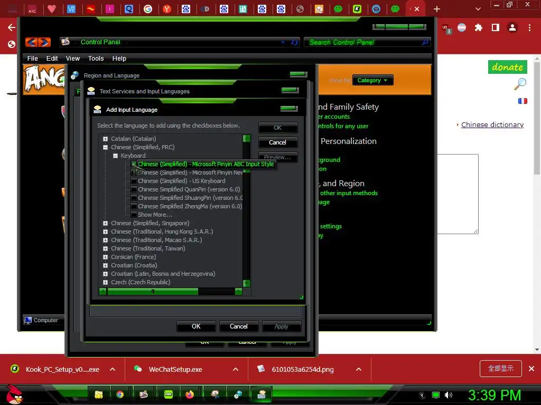Expand Chinese (Simplified, Singapore)
This screenshot has height=405, width=541.
pyautogui.click(x=105, y=223)
